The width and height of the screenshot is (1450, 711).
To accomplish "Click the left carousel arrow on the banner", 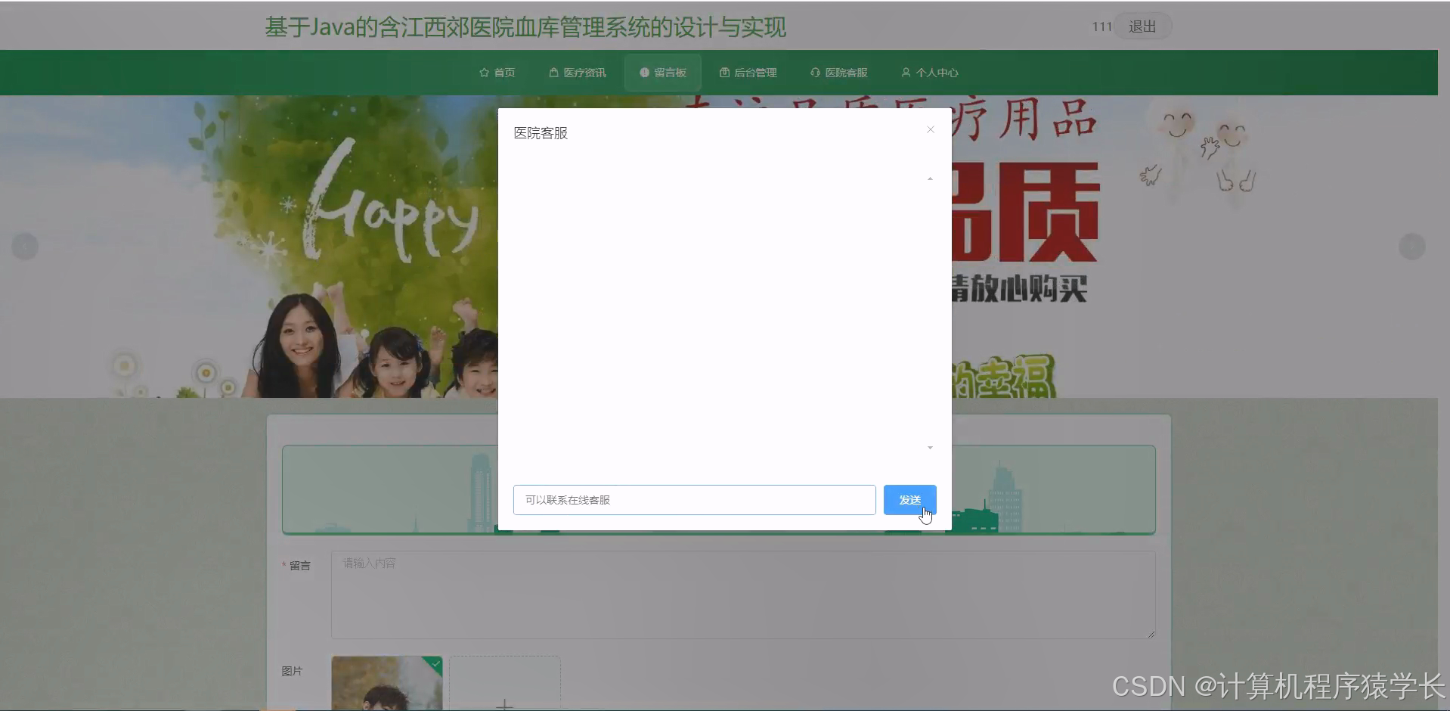I will point(23,247).
